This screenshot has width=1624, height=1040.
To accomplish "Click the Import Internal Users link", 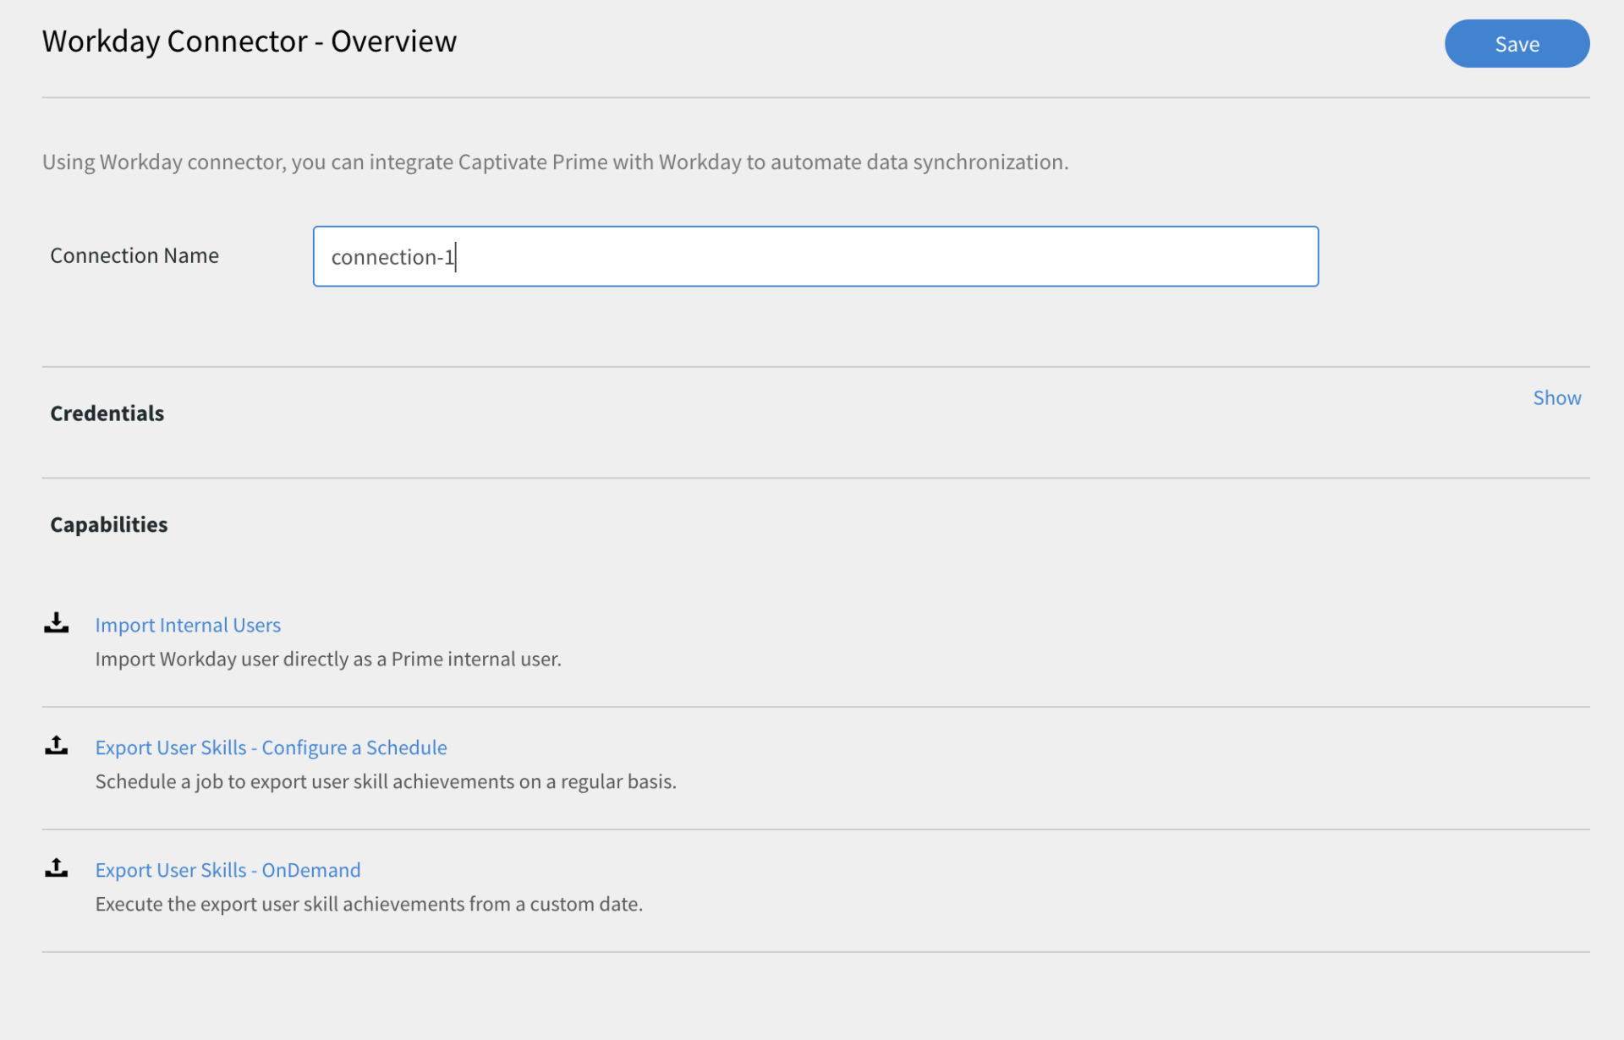I will [x=187, y=623].
